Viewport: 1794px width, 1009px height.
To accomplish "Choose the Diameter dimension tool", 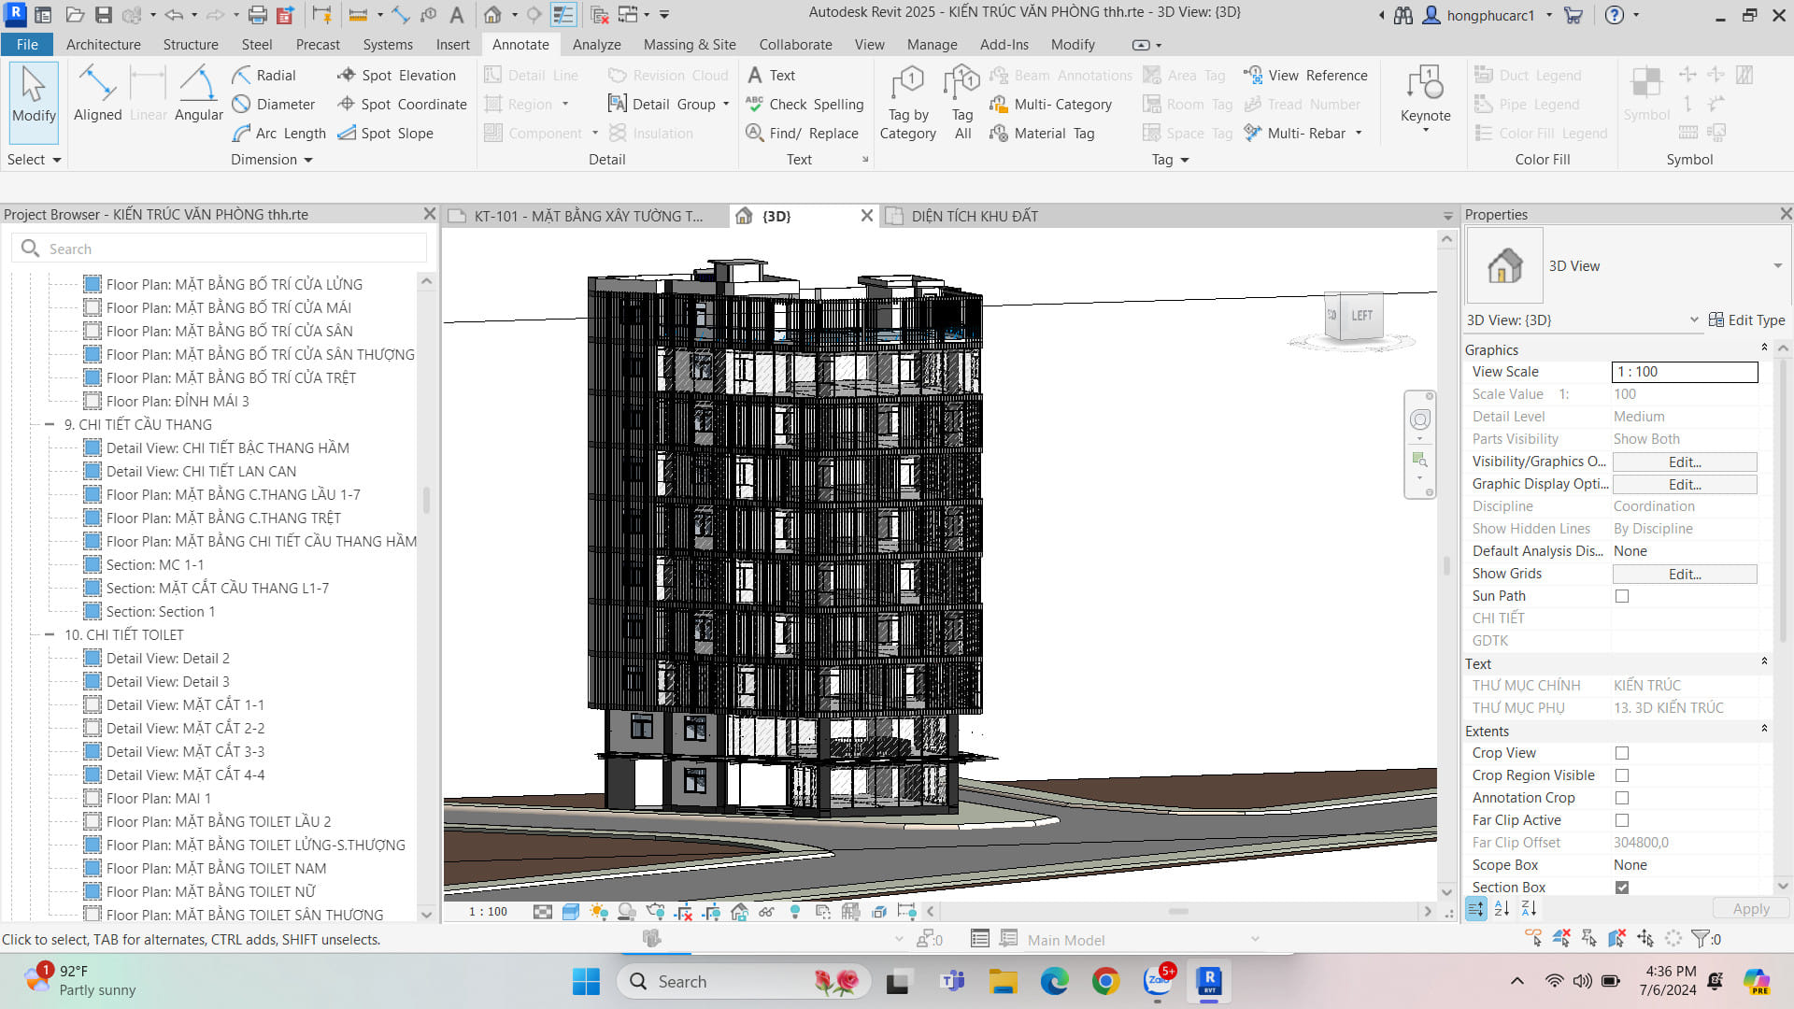I will [x=275, y=104].
